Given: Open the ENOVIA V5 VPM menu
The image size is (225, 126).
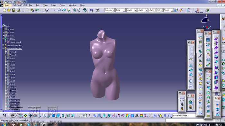Looking at the screenshot, I should tap(20, 5).
